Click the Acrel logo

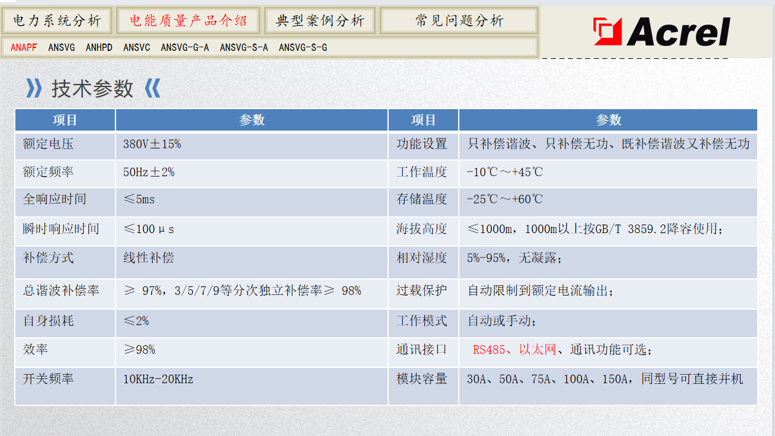point(661,31)
